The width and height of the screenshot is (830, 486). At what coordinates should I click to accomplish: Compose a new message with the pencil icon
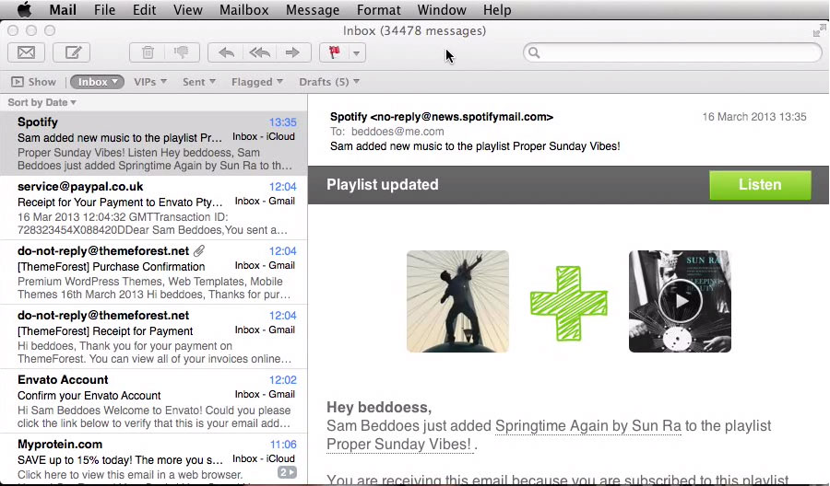(73, 52)
